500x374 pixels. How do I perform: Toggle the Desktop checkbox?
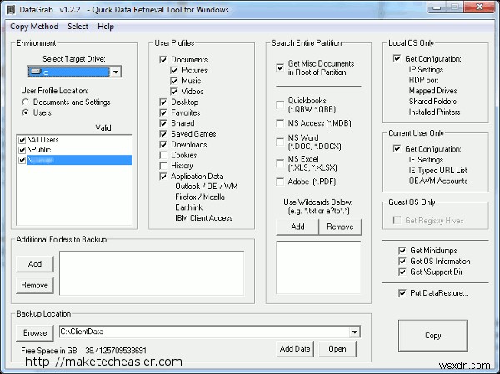(163, 102)
